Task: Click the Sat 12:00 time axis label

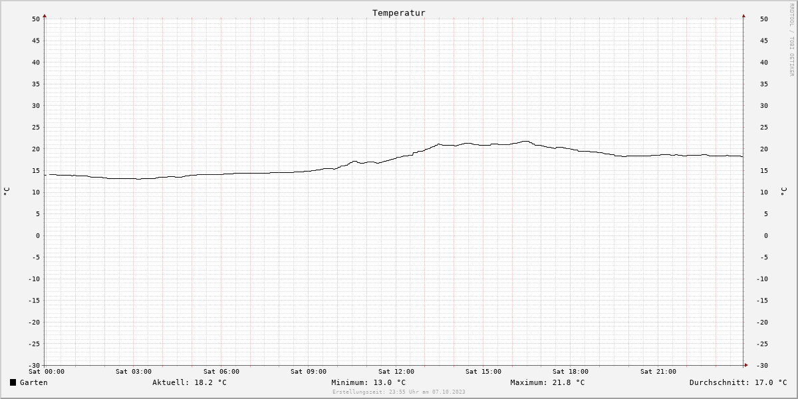Action: point(396,372)
